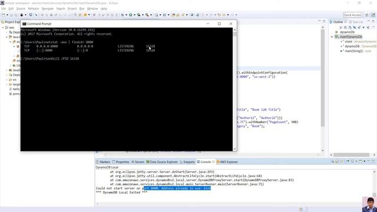This screenshot has height=212, width=377.
Task: Open the Navigate menu
Action: tap(48, 9)
